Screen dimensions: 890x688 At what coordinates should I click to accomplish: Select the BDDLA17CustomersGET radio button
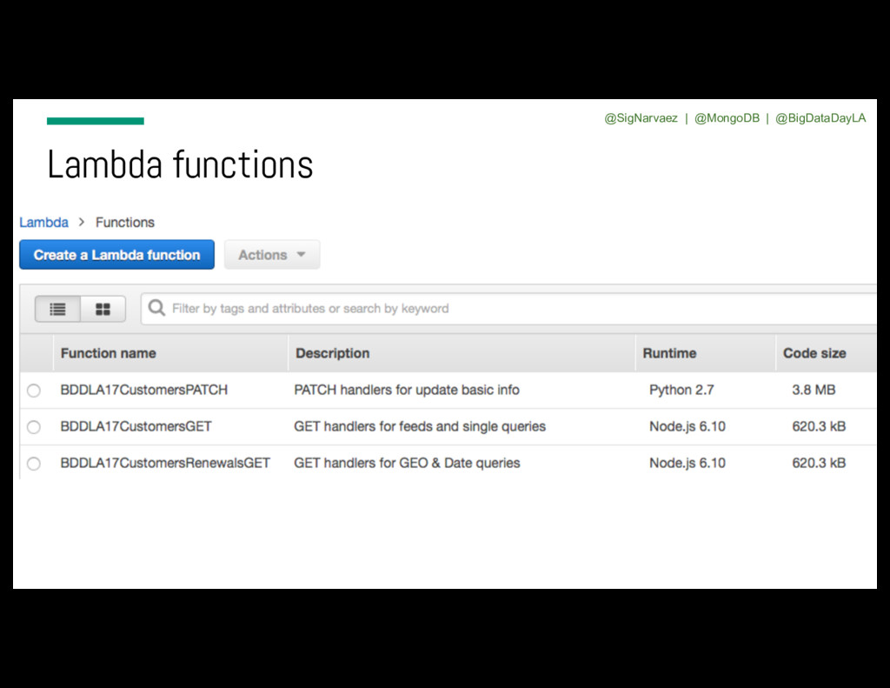[x=33, y=427]
